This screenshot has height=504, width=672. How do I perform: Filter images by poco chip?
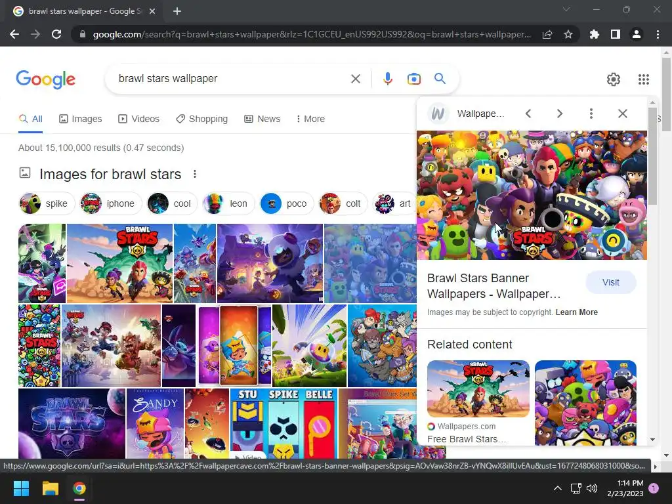(x=287, y=203)
